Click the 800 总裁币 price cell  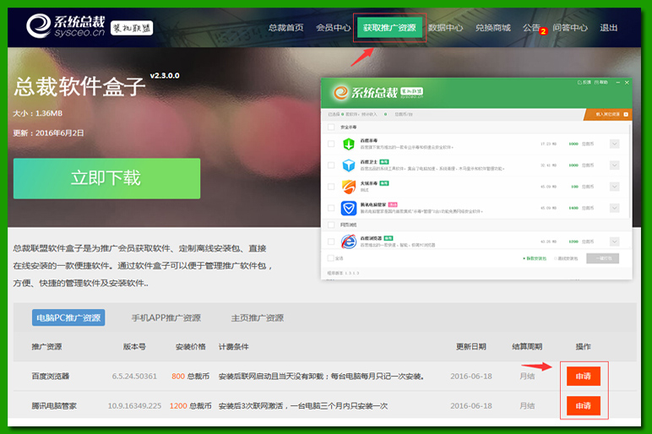(x=190, y=377)
